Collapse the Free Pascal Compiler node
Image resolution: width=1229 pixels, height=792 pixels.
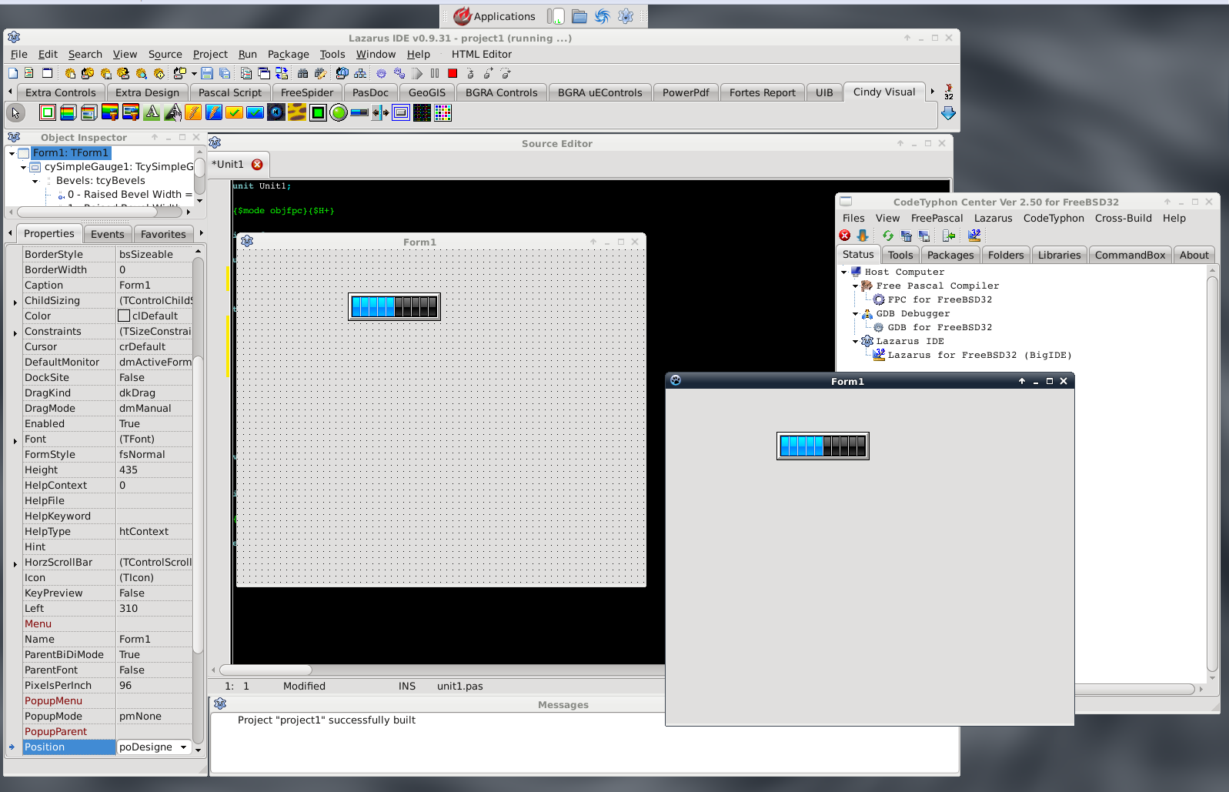point(855,286)
